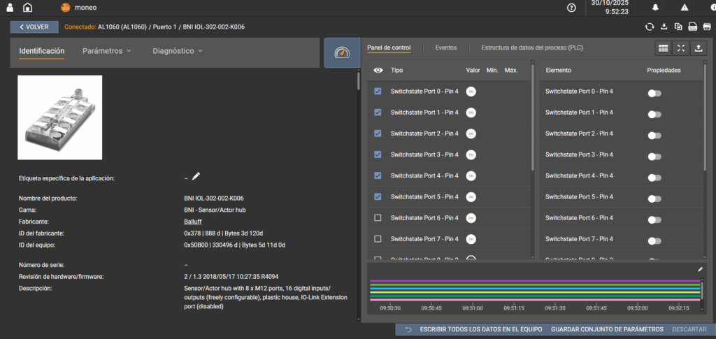The height and width of the screenshot is (339, 716).
Task: Toggle Switchstate Port 3 - Pin 4 property switch
Action: (x=654, y=155)
